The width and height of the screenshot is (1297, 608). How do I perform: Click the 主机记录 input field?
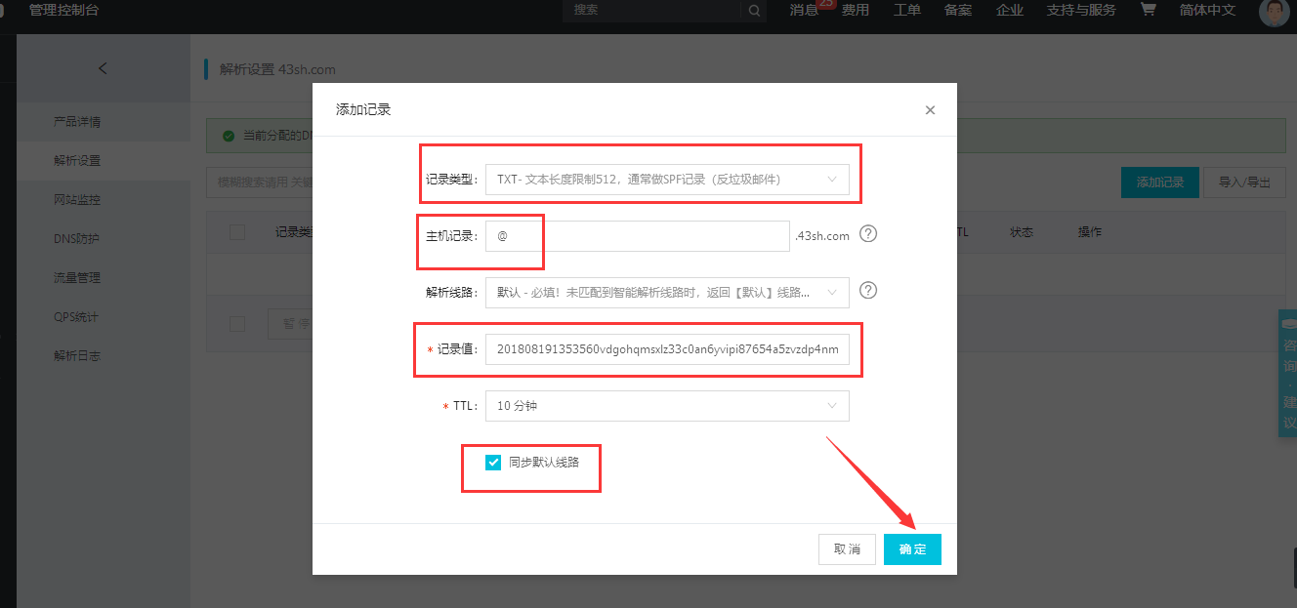pyautogui.click(x=637, y=236)
